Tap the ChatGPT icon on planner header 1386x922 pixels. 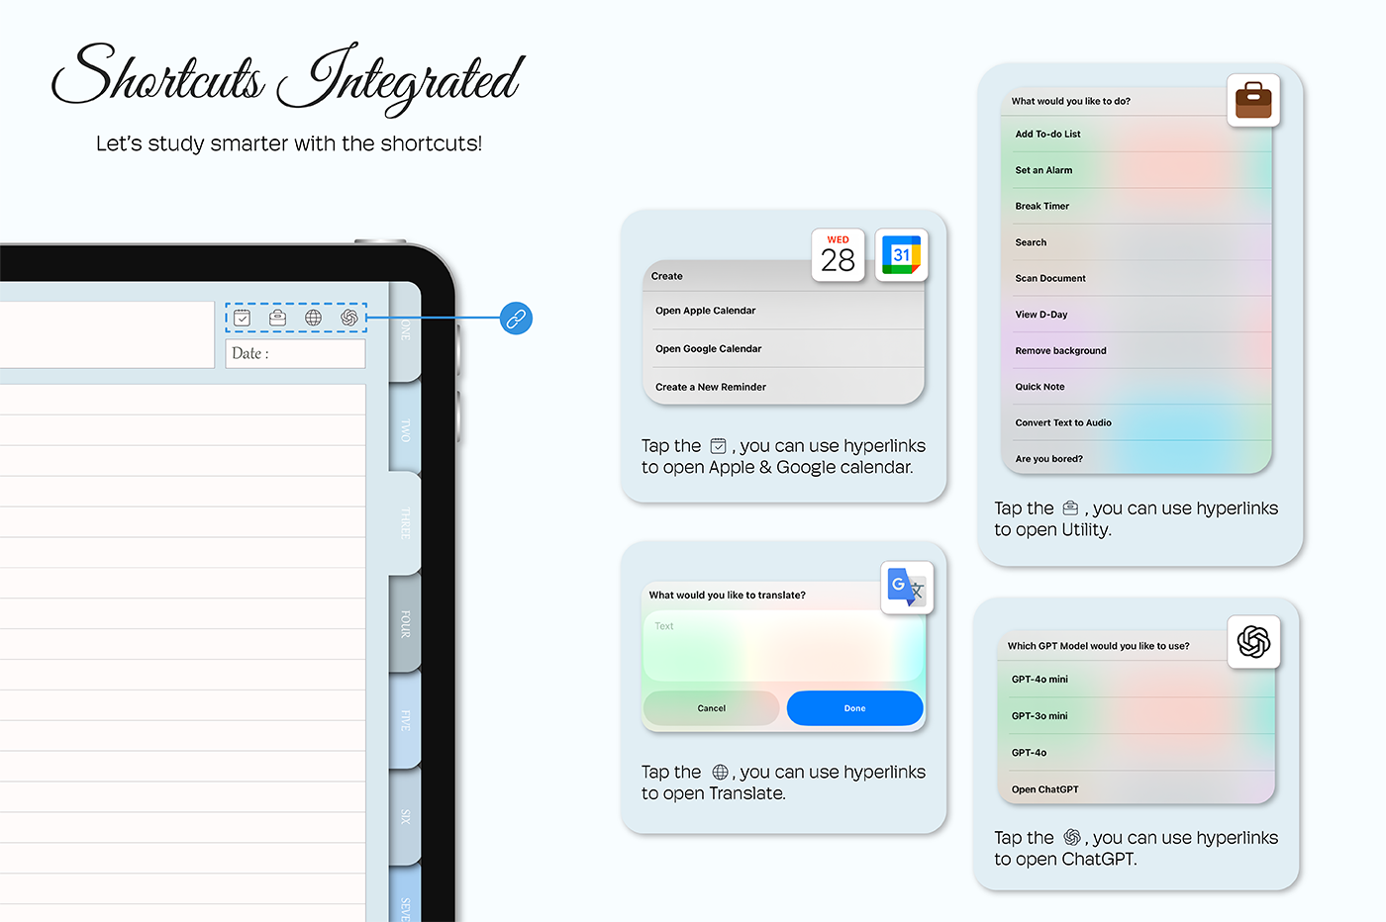pos(348,318)
